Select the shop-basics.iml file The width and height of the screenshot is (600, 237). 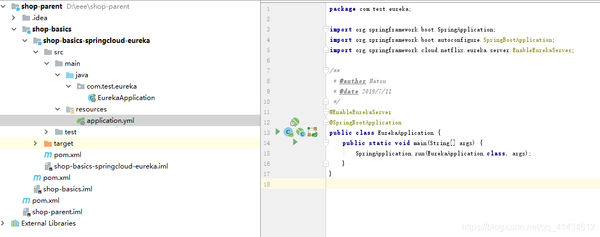coord(67,189)
